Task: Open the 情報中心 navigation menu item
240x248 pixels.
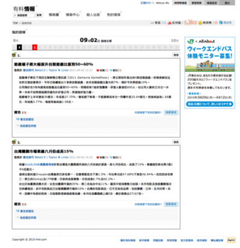Action: click(x=73, y=14)
